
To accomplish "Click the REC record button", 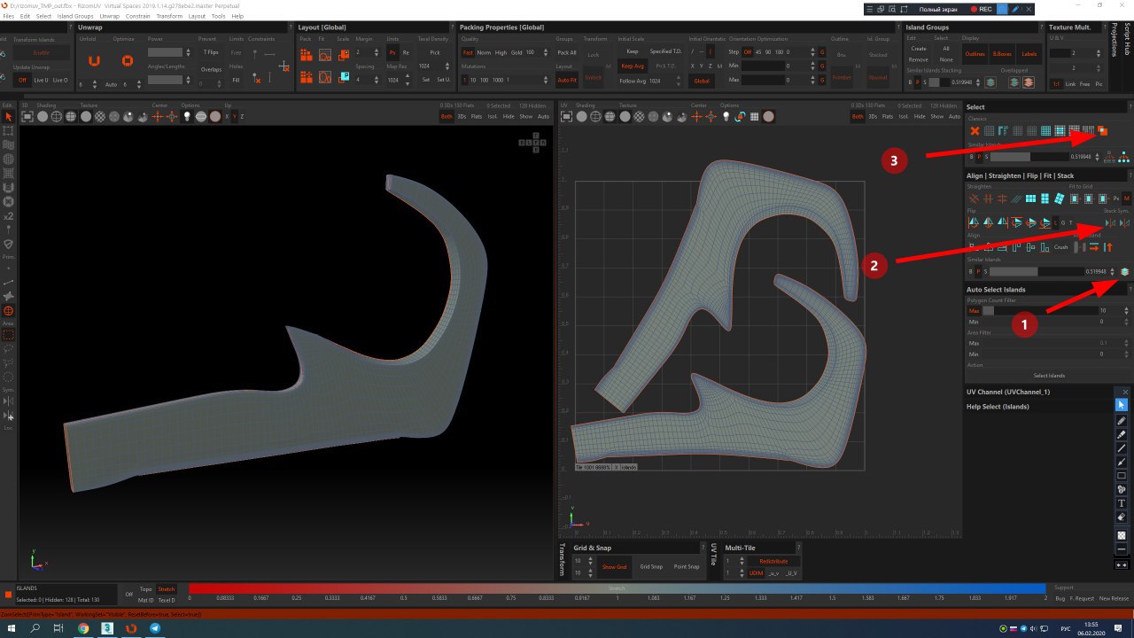I will (x=981, y=9).
